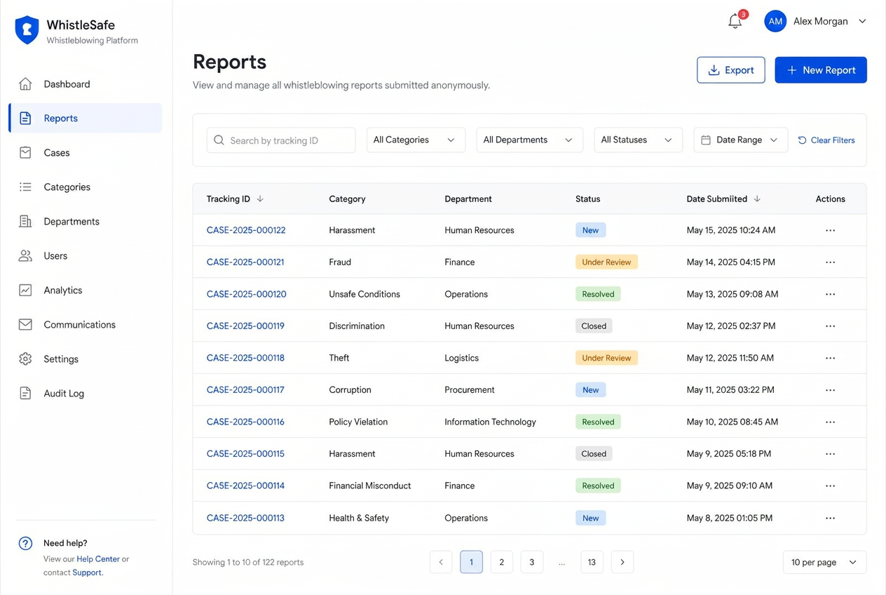Open All Categories dropdown
This screenshot has height=595, width=886.
coord(416,140)
